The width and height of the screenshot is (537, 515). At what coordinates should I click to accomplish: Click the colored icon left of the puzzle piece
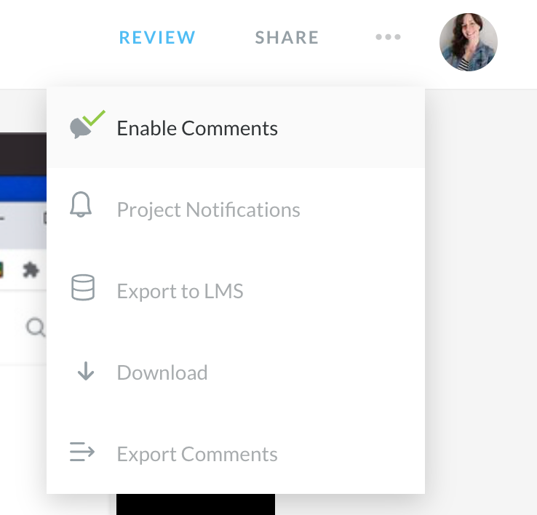3,271
